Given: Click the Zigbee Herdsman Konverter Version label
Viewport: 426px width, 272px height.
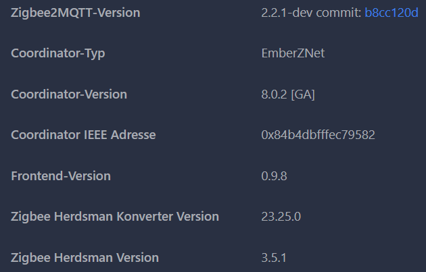Looking at the screenshot, I should tap(115, 217).
